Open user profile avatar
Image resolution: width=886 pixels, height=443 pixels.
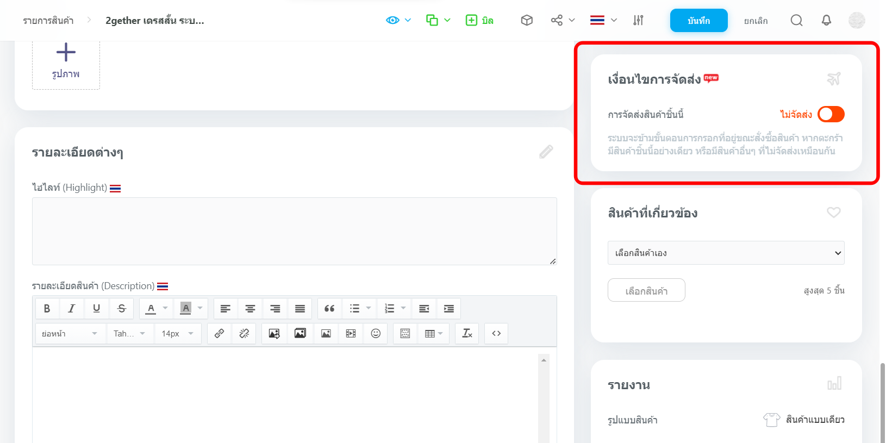(x=857, y=20)
